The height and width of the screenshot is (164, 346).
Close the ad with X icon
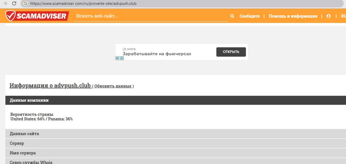click(x=117, y=58)
